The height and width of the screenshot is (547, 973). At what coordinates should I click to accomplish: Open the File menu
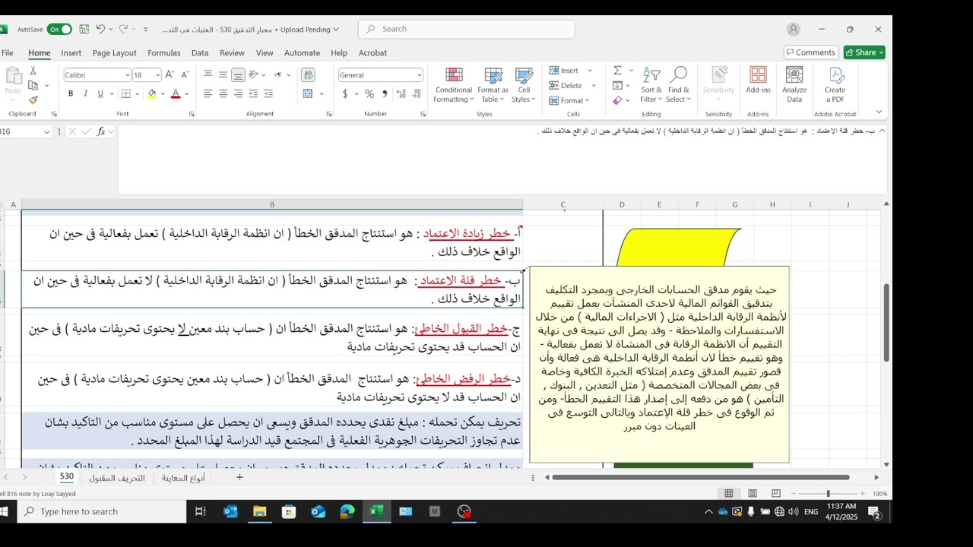tap(8, 53)
